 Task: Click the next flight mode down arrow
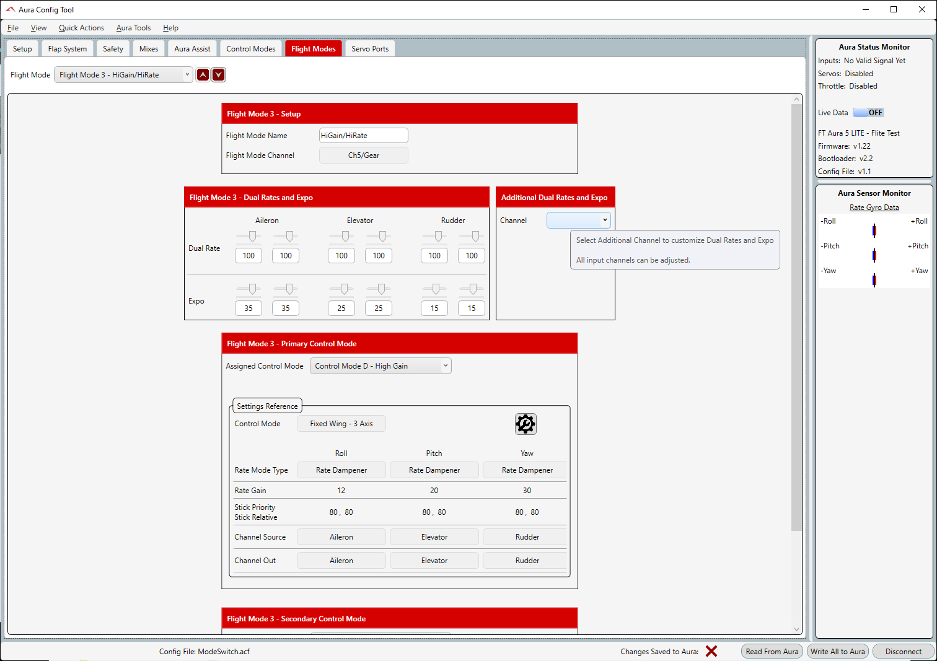tap(218, 75)
